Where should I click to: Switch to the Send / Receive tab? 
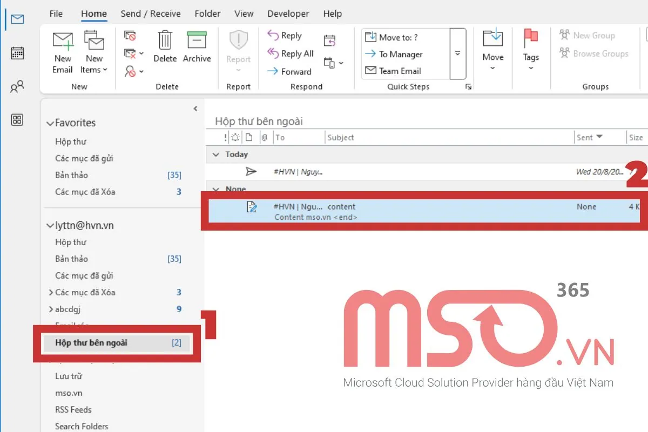[150, 13]
